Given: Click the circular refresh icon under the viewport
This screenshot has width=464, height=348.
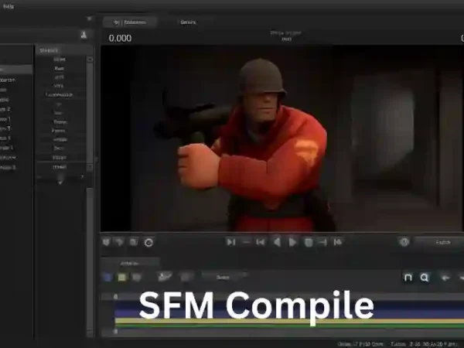Looking at the screenshot, I should pos(148,243).
